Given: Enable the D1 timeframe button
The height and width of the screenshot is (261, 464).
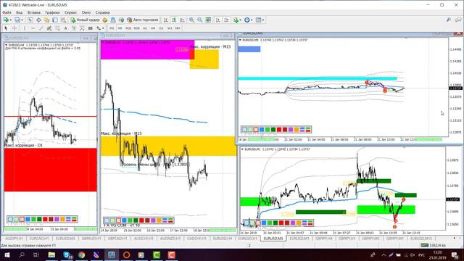Looking at the screenshot, I should (x=161, y=28).
